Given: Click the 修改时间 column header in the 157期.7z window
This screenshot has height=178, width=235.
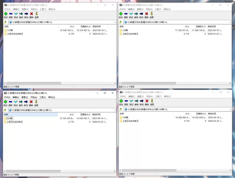Looking at the screenshot, I should tap(96, 26).
